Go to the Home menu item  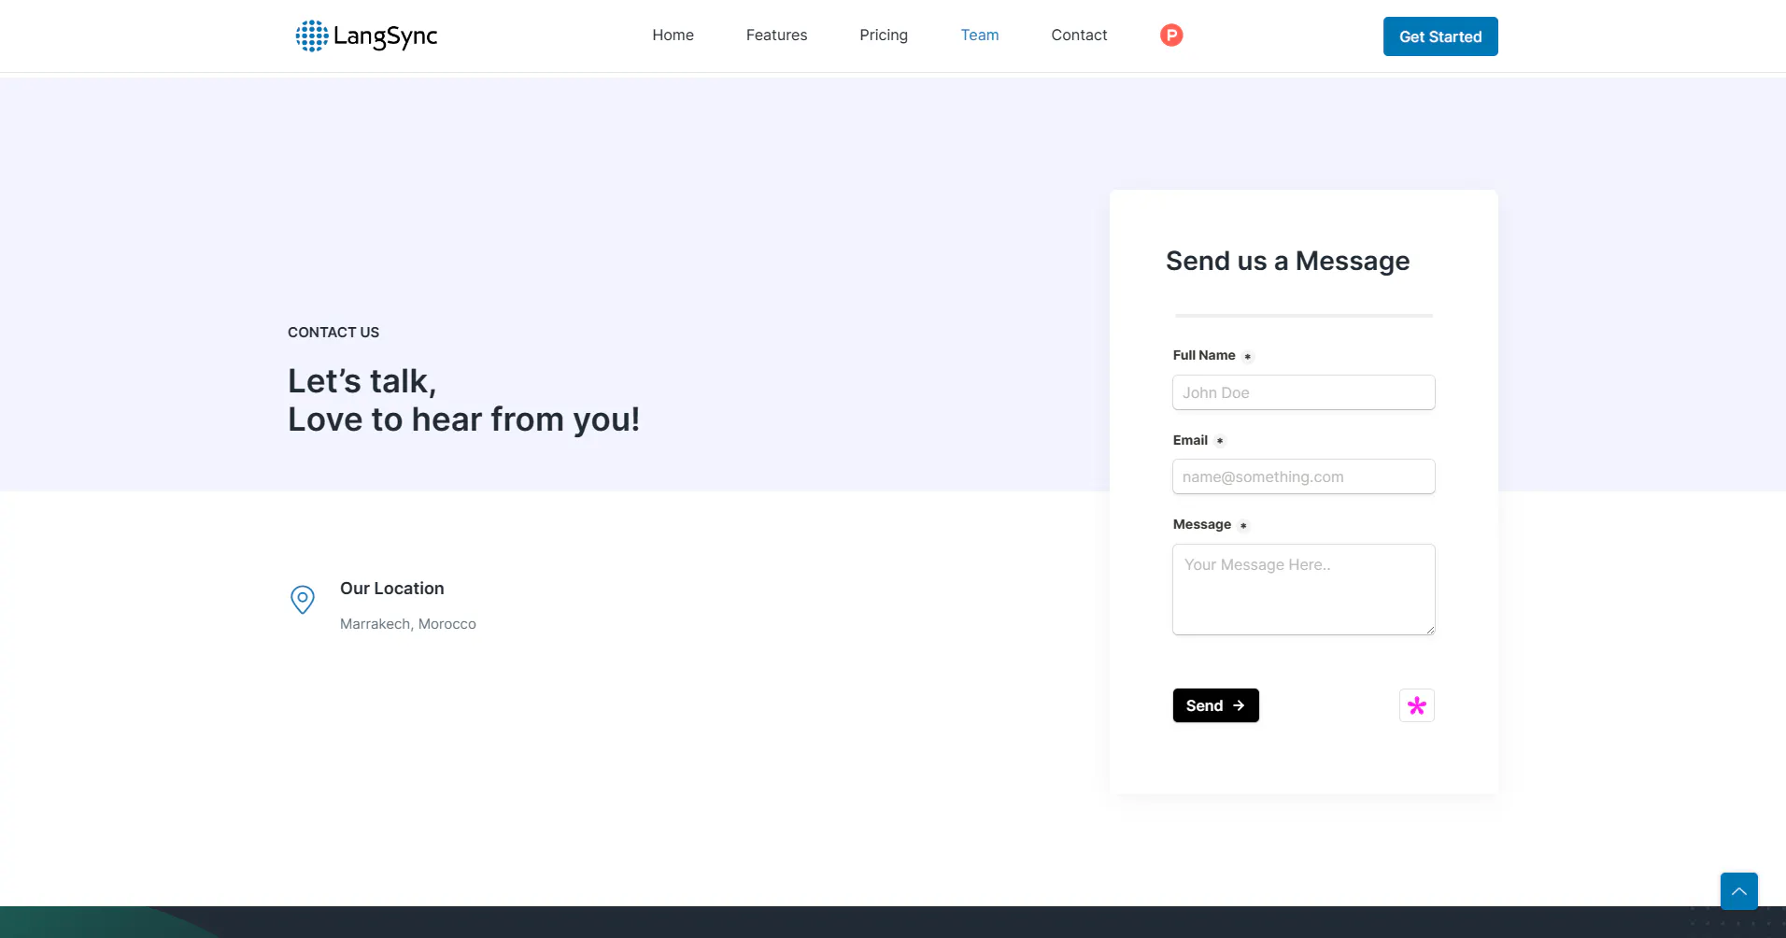pyautogui.click(x=673, y=35)
